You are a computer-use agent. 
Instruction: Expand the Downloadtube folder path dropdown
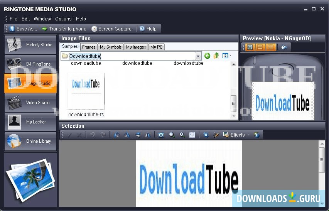[x=198, y=56]
